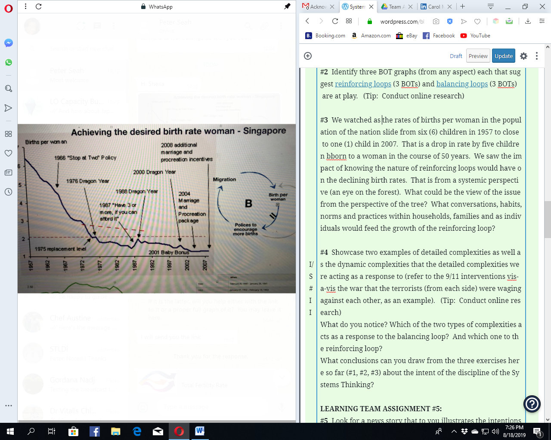Click the add block plus icon
This screenshot has width=551, height=440.
pyautogui.click(x=308, y=56)
